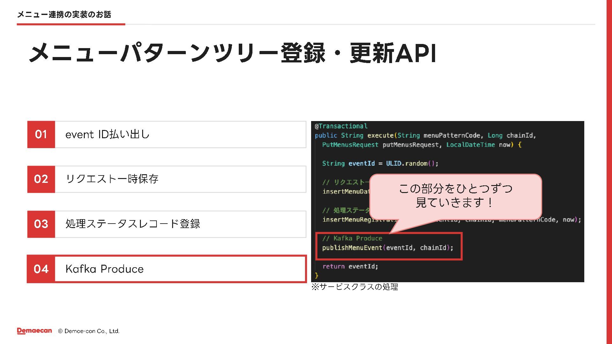Click the slide title 'メニューパターンツリー登録・更新API'
The image size is (612, 344).
pos(232,53)
